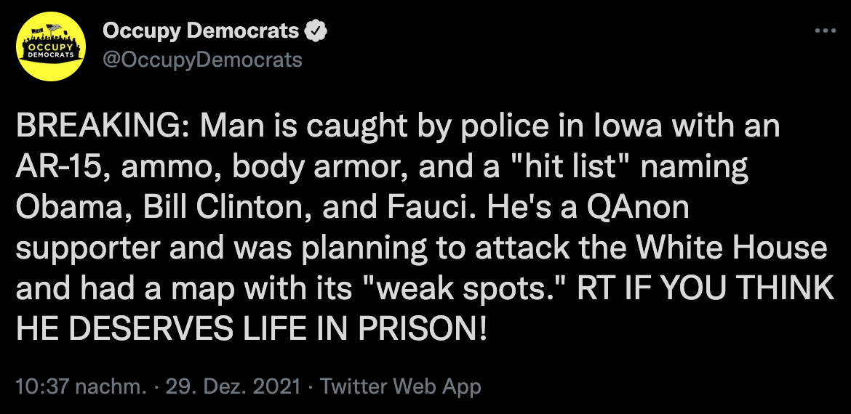Click the RT IF YOU THINK text

705,289
